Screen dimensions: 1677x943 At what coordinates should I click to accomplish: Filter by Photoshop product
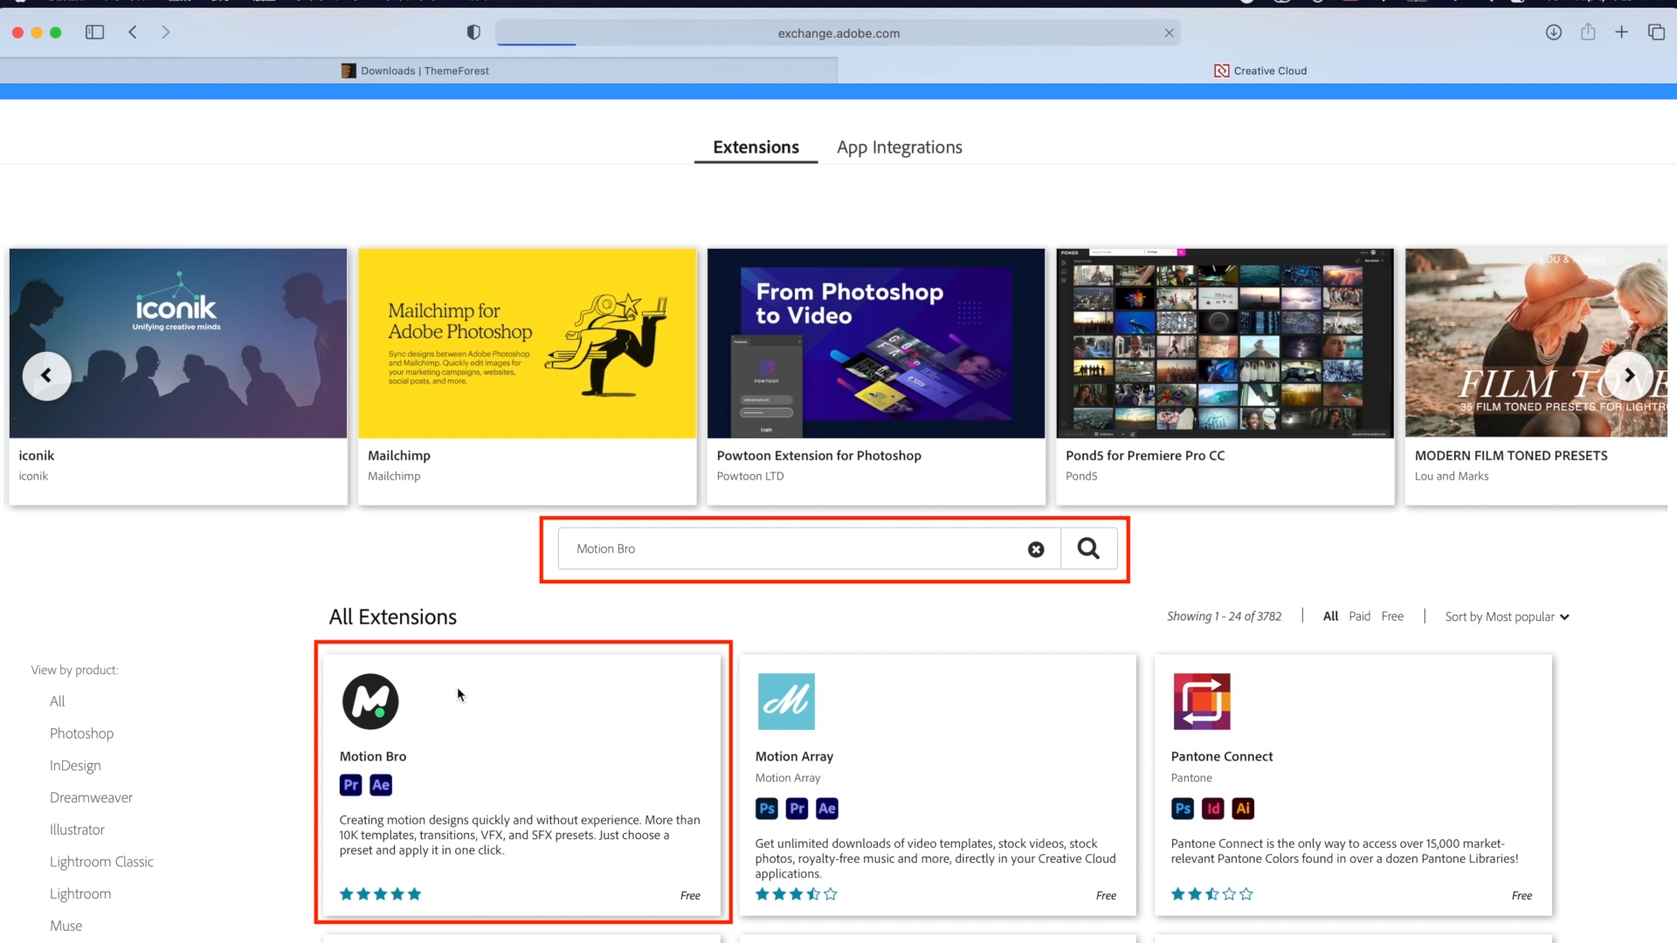(81, 733)
